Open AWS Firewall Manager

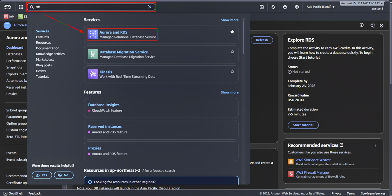coord(313,173)
